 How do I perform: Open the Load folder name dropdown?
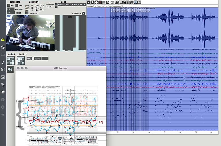click(x=71, y=5)
